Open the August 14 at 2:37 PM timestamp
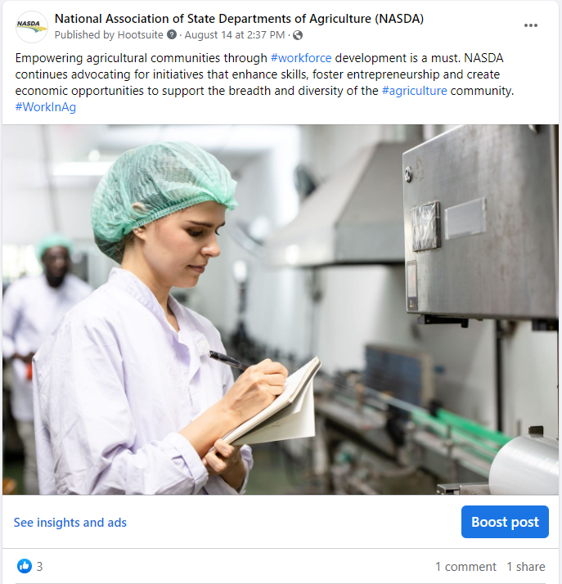The width and height of the screenshot is (562, 584). [235, 34]
